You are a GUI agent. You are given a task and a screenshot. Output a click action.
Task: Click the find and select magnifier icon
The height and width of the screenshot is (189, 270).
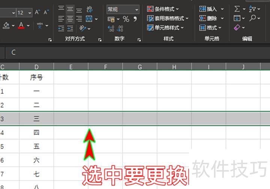coord(252,18)
